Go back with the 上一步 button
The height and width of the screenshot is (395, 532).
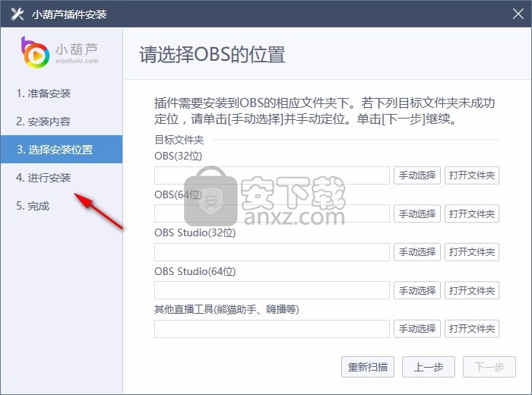[429, 367]
